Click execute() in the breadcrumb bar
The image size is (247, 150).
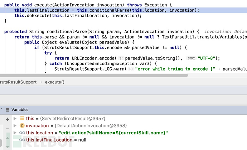coord(54,82)
